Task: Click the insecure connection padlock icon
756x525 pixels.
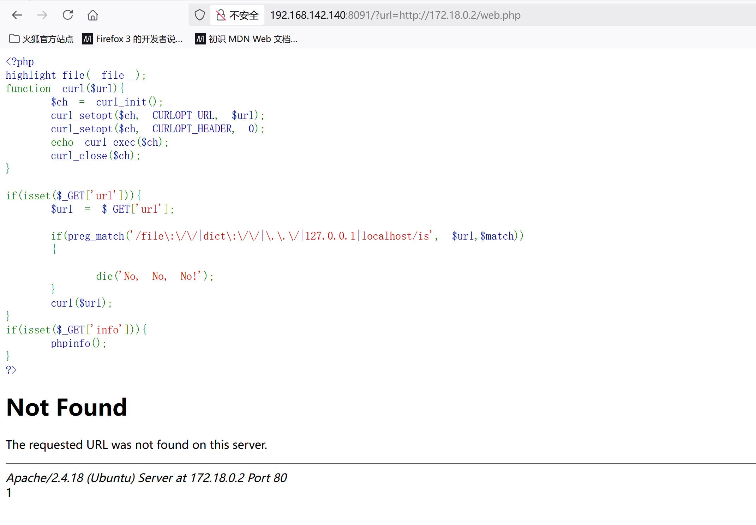Action: pyautogui.click(x=221, y=15)
